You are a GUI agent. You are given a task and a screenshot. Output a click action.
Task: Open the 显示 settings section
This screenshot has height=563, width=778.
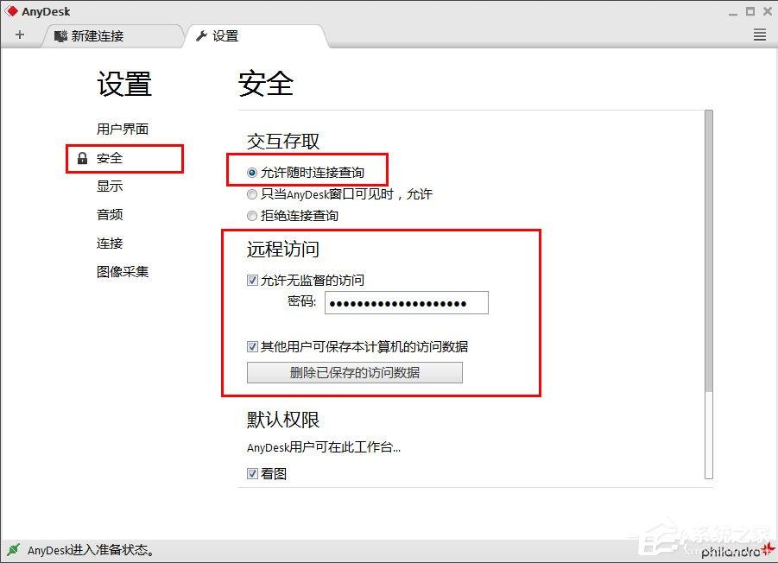click(x=110, y=186)
